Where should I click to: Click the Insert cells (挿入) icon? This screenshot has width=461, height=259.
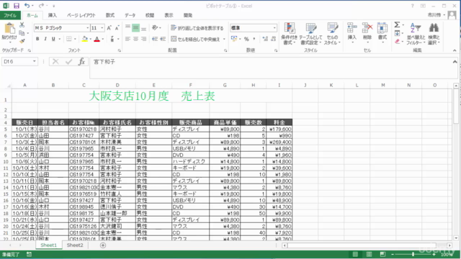[352, 28]
